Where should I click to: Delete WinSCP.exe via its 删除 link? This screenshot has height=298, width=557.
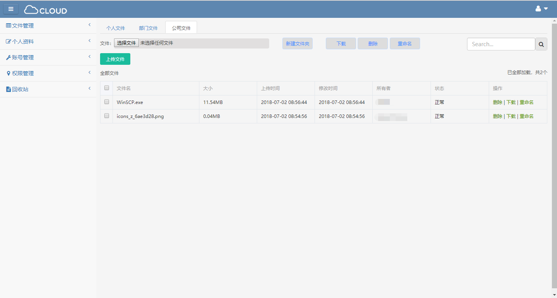pos(498,102)
